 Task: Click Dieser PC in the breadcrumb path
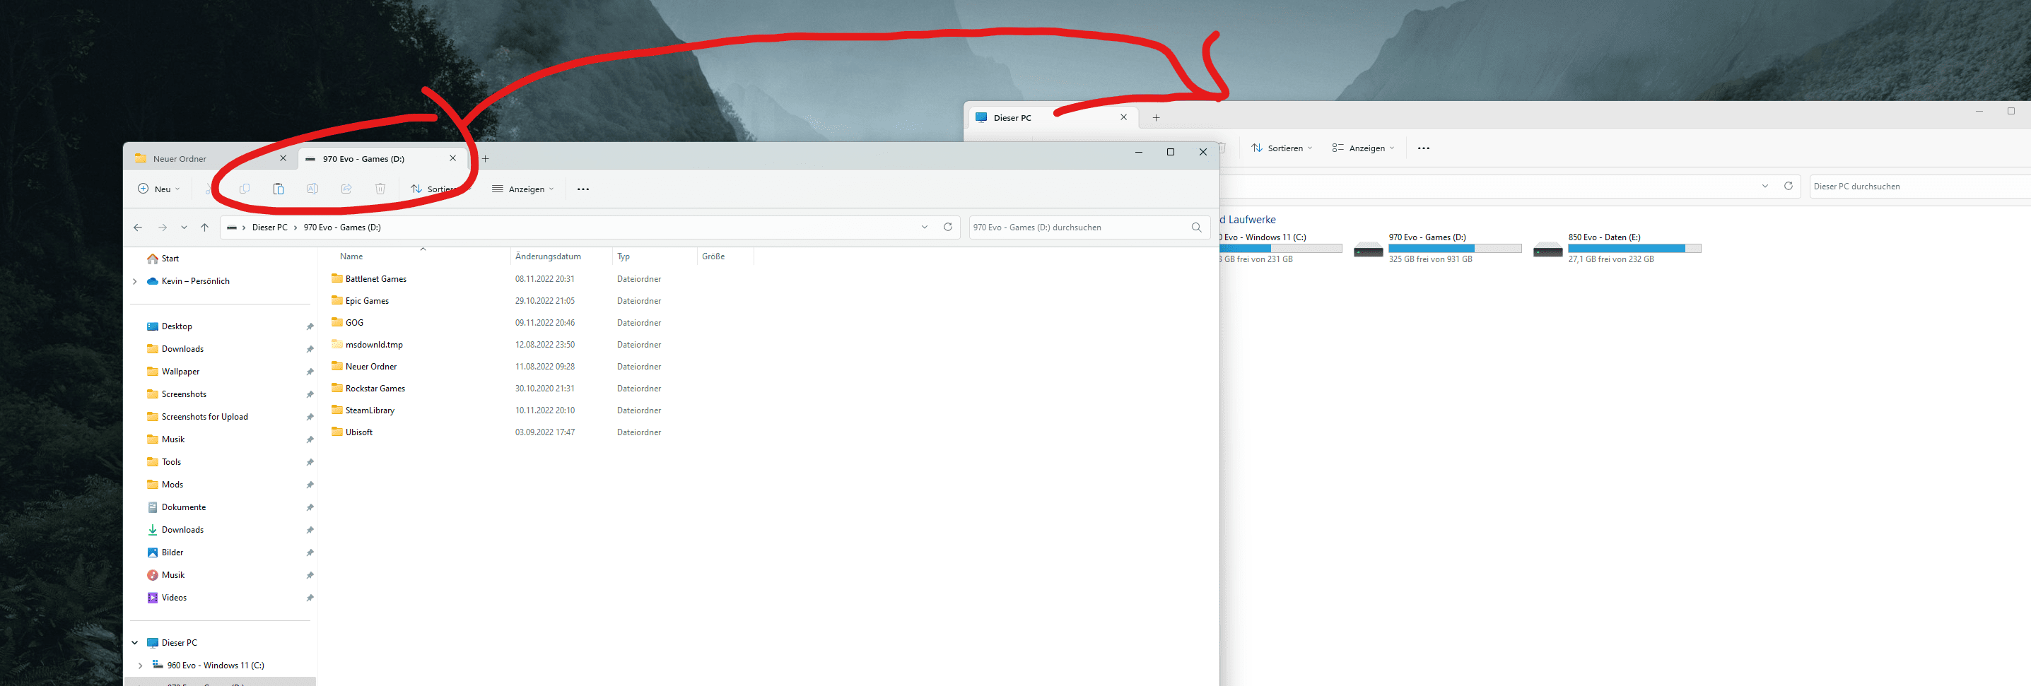point(269,227)
